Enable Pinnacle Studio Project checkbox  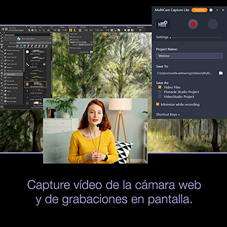[x=160, y=92]
